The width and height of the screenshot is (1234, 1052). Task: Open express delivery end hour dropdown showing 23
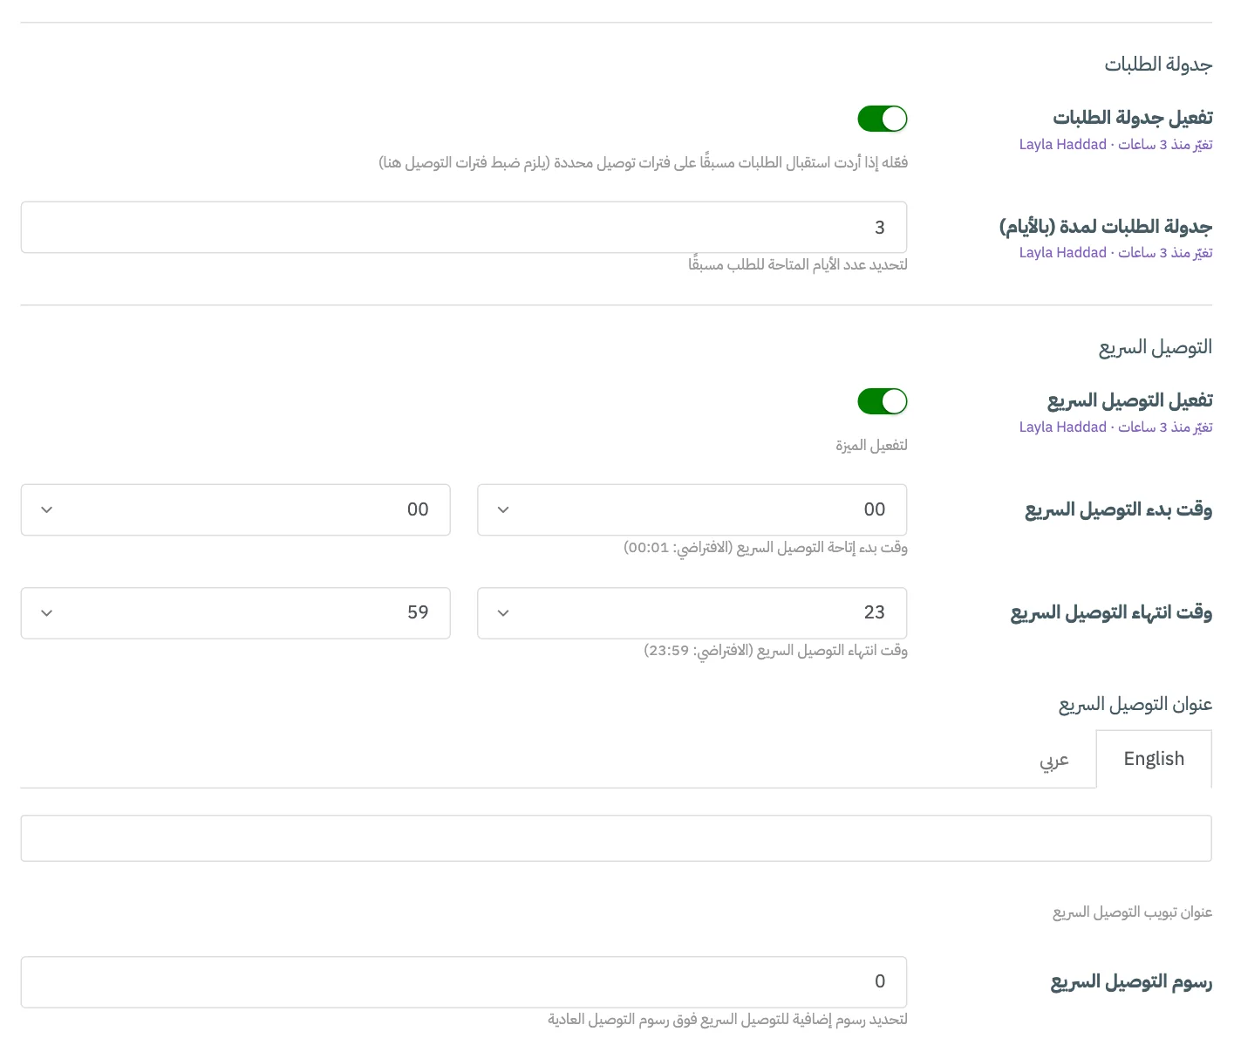pyautogui.click(x=692, y=612)
